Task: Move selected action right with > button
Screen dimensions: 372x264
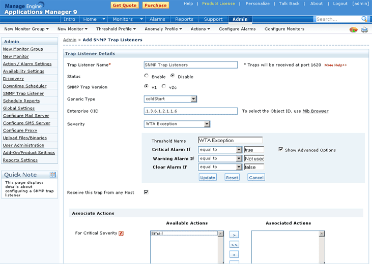Action: [x=234, y=235]
